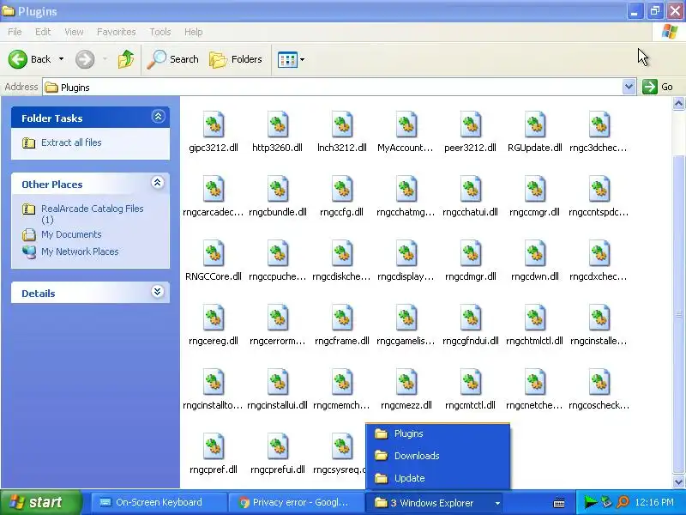Select the rngcdwn.dll file icon

(x=535, y=253)
